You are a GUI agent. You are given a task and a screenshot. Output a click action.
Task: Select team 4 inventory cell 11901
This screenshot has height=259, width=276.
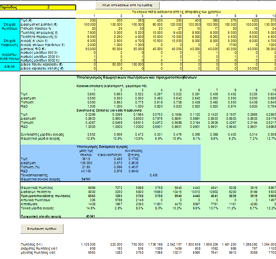point(158,204)
